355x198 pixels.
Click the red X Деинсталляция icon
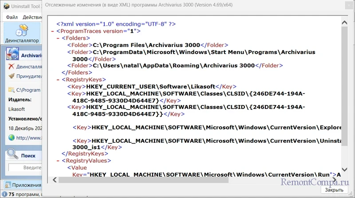tap(12, 66)
